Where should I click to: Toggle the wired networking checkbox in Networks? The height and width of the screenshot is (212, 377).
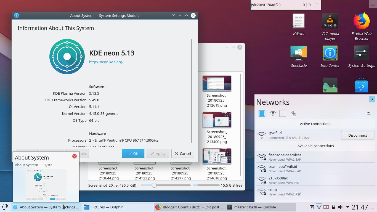(x=262, y=113)
